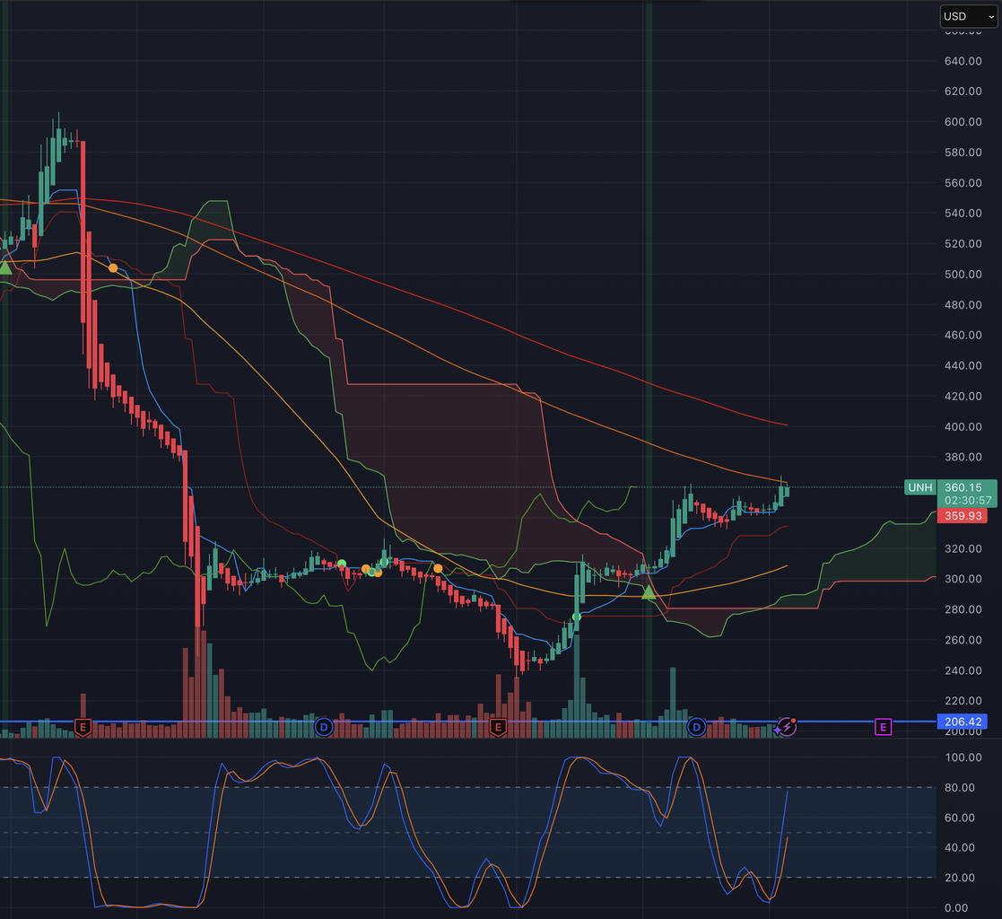The image size is (1002, 919).
Task: Open the purple lightning latest-news icon
Action: point(786,726)
